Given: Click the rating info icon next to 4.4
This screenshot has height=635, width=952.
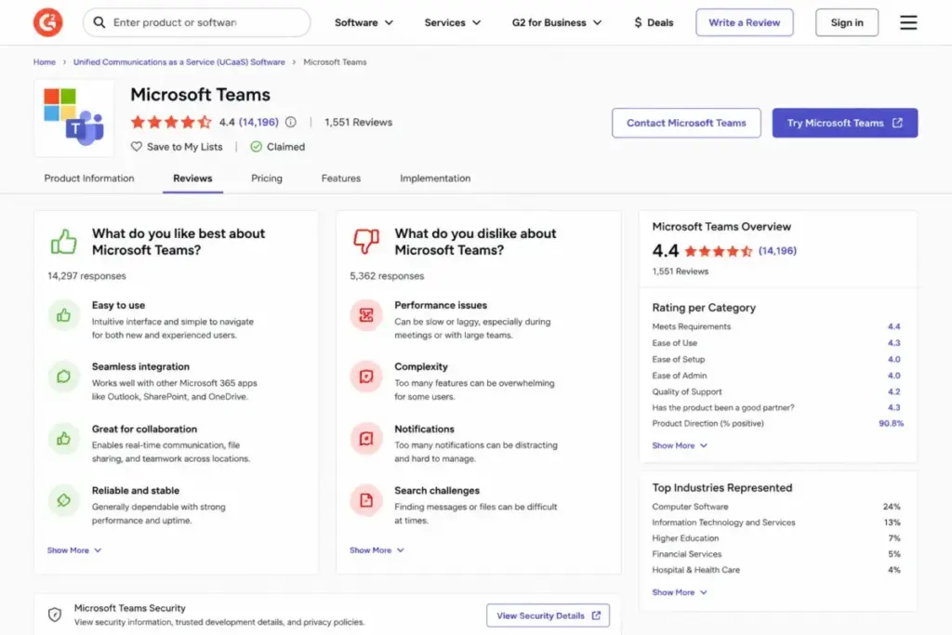Looking at the screenshot, I should click(291, 122).
